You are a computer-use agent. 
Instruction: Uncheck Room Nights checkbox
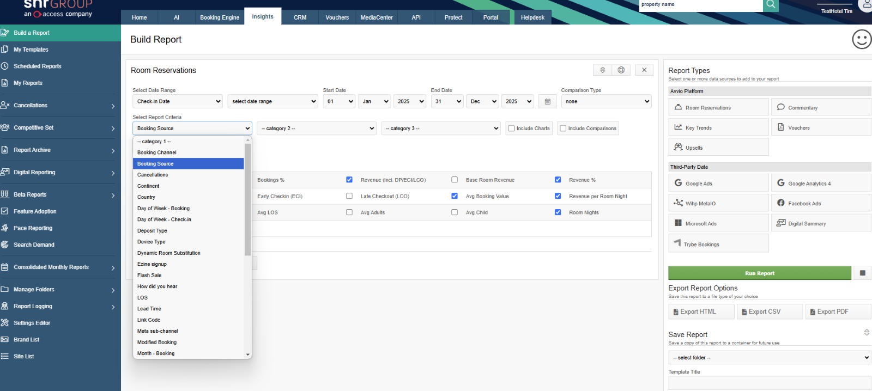(x=558, y=212)
